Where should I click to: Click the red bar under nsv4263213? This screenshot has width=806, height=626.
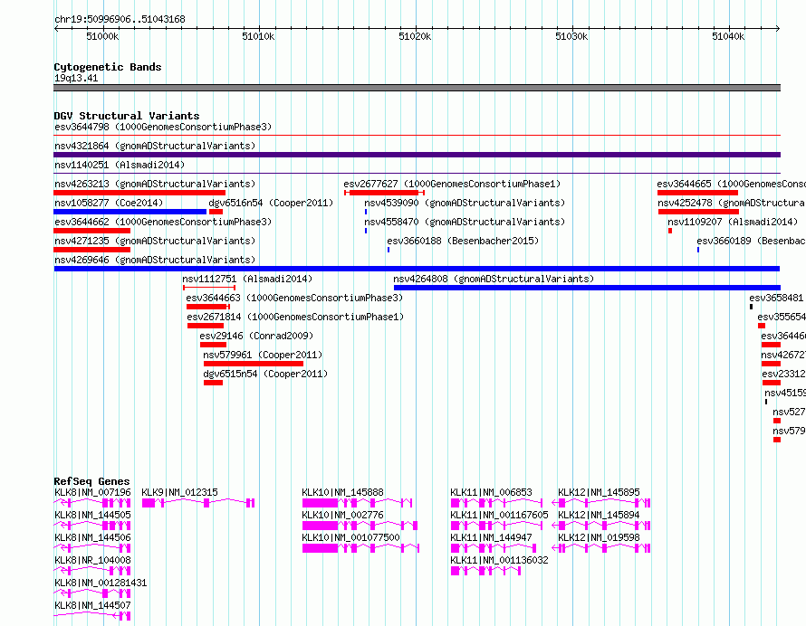[139, 193]
